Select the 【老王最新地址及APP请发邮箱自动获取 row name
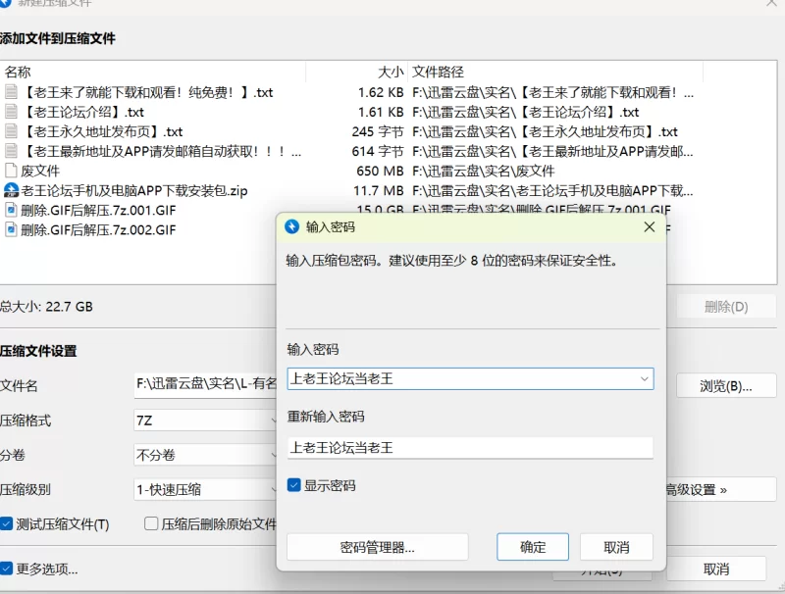 coord(161,151)
